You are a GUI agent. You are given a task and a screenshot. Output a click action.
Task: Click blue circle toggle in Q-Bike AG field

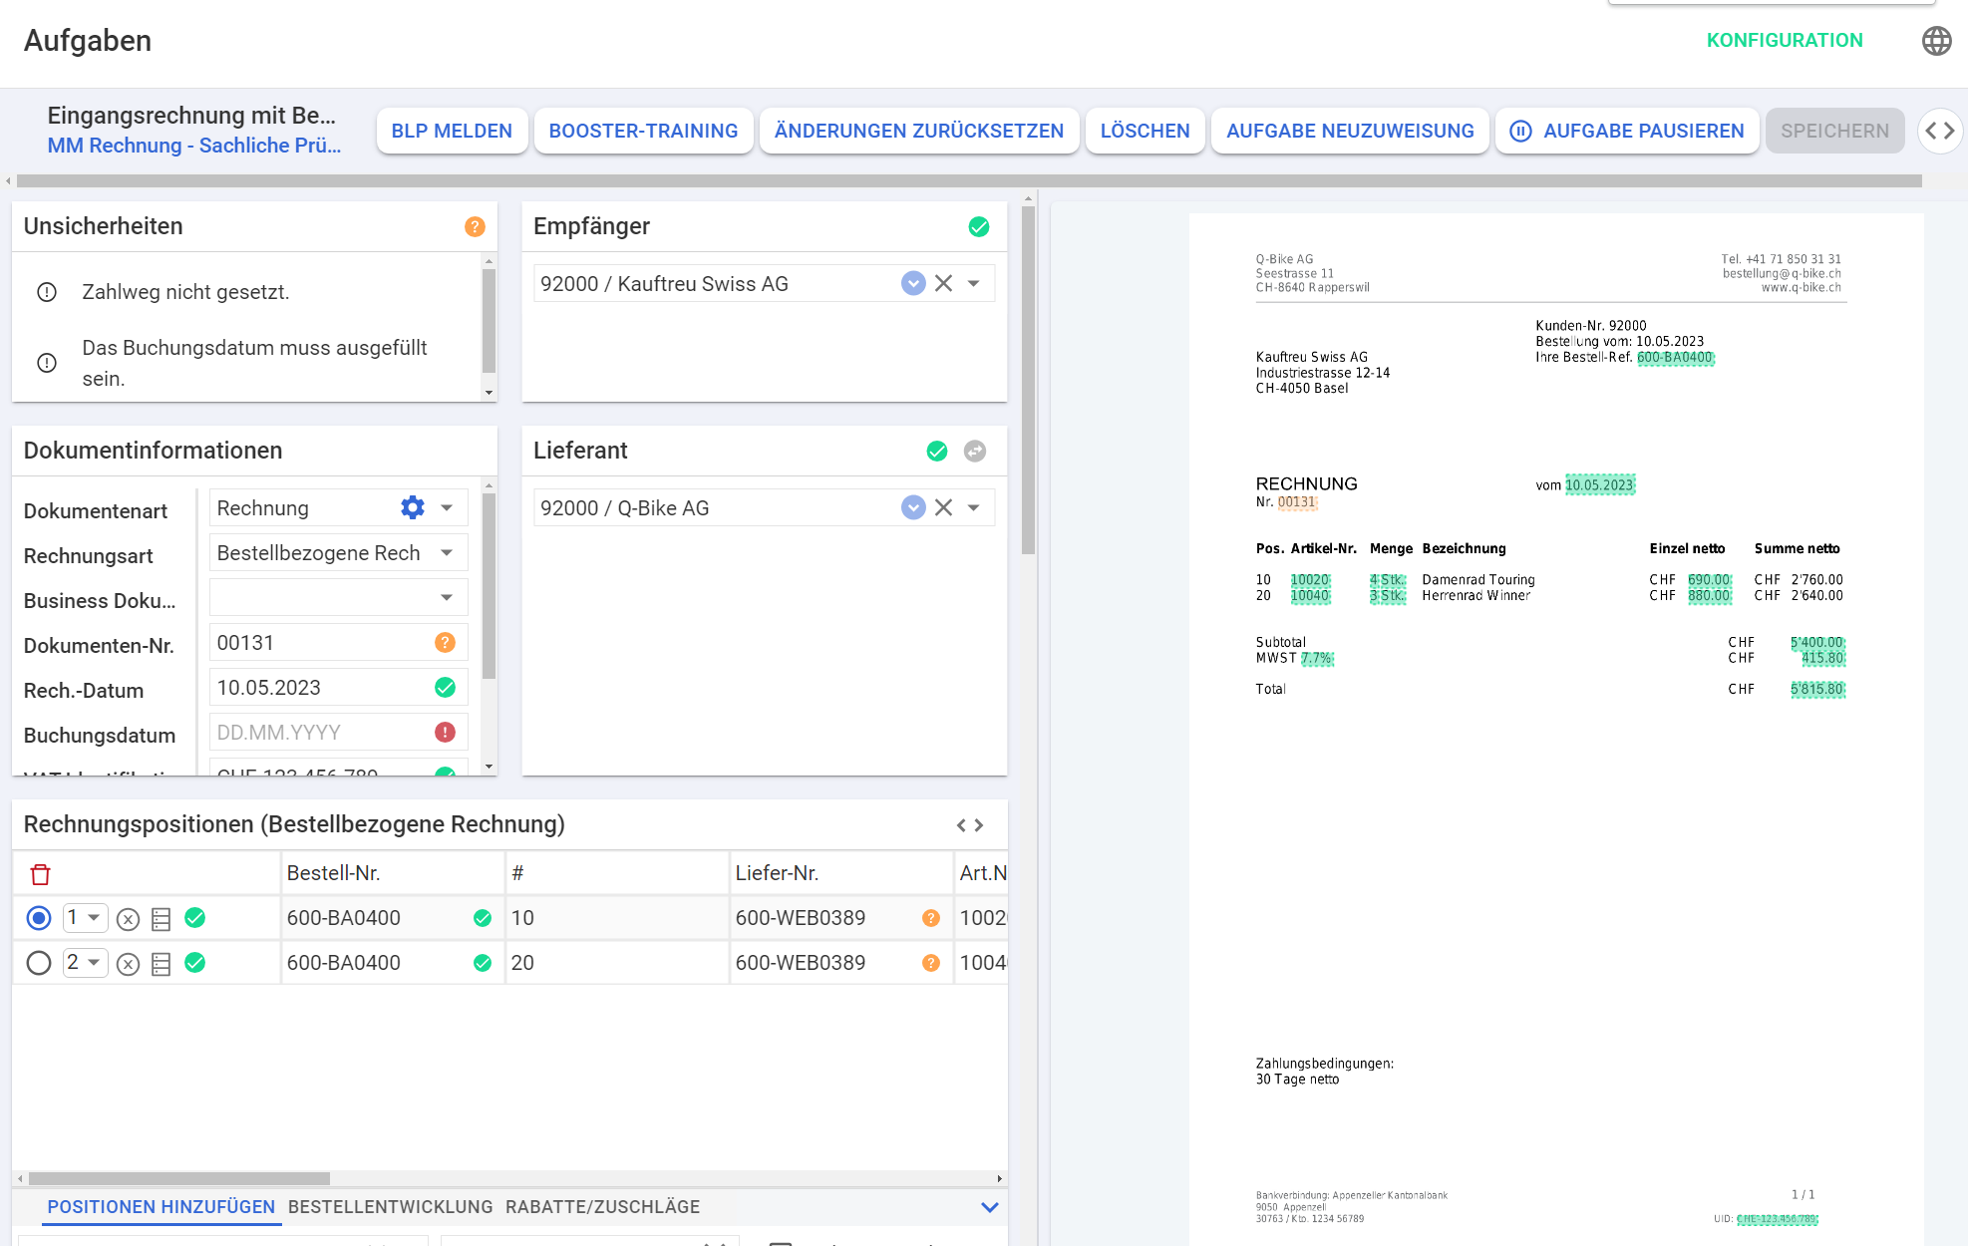(913, 508)
